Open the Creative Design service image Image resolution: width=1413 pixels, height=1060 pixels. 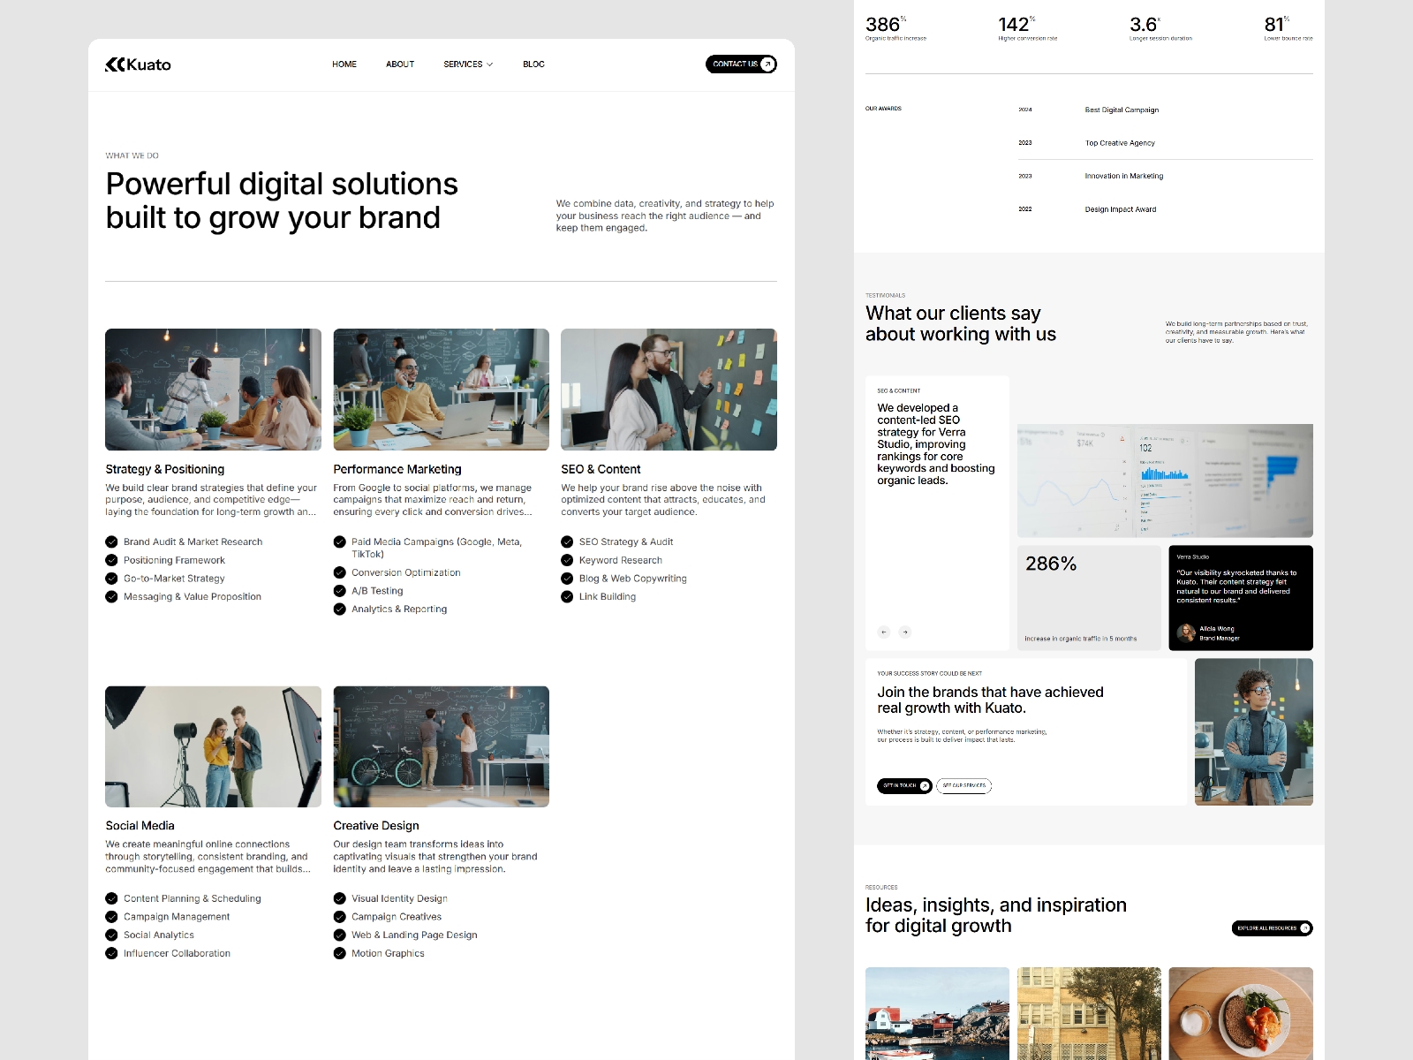click(x=441, y=746)
